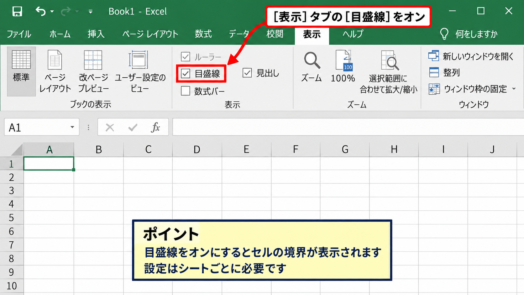This screenshot has height=295, width=524.
Task: Toggle the greyed ルーラー checkbox
Action: [x=186, y=57]
